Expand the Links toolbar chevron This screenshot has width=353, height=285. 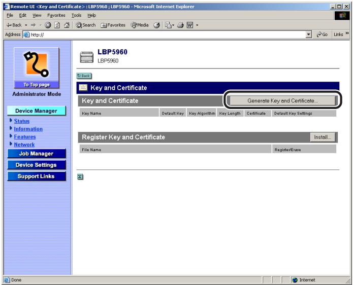347,33
